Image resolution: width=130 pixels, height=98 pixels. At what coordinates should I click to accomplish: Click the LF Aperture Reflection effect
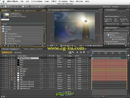117,44
